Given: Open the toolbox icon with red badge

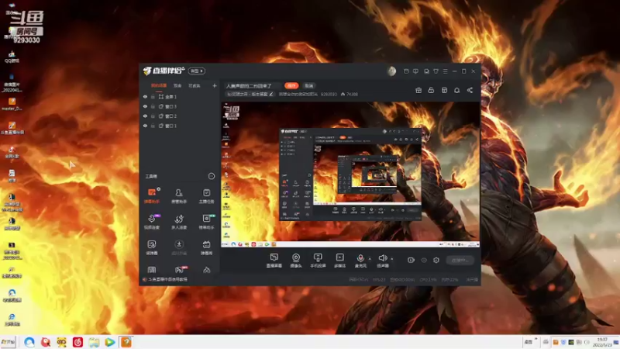Looking at the screenshot, I should [x=180, y=270].
